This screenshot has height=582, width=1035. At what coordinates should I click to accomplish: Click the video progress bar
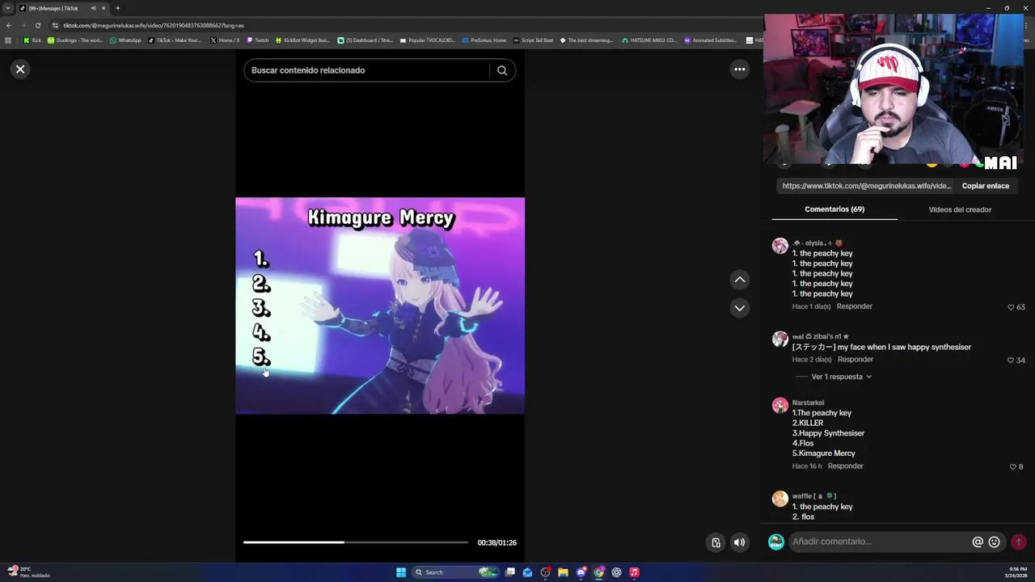tap(356, 542)
